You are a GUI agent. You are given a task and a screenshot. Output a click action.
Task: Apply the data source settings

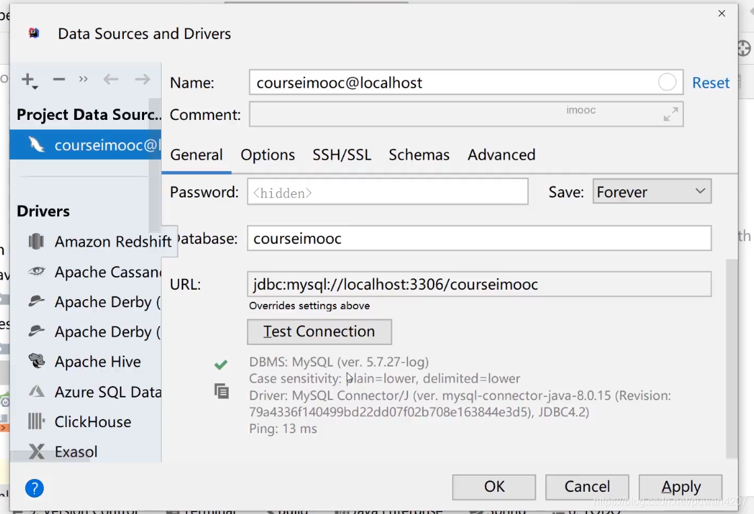681,487
